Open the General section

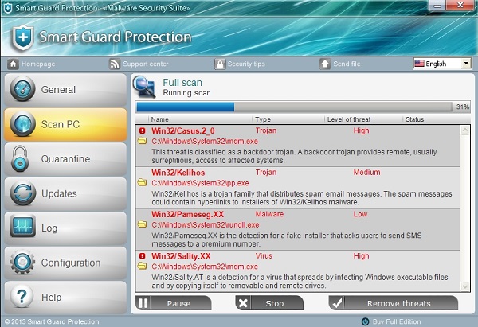65,90
